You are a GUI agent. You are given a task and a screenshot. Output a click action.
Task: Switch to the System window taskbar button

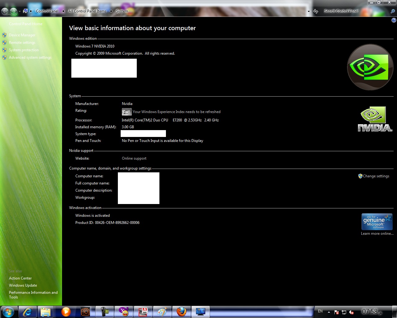[x=201, y=311]
